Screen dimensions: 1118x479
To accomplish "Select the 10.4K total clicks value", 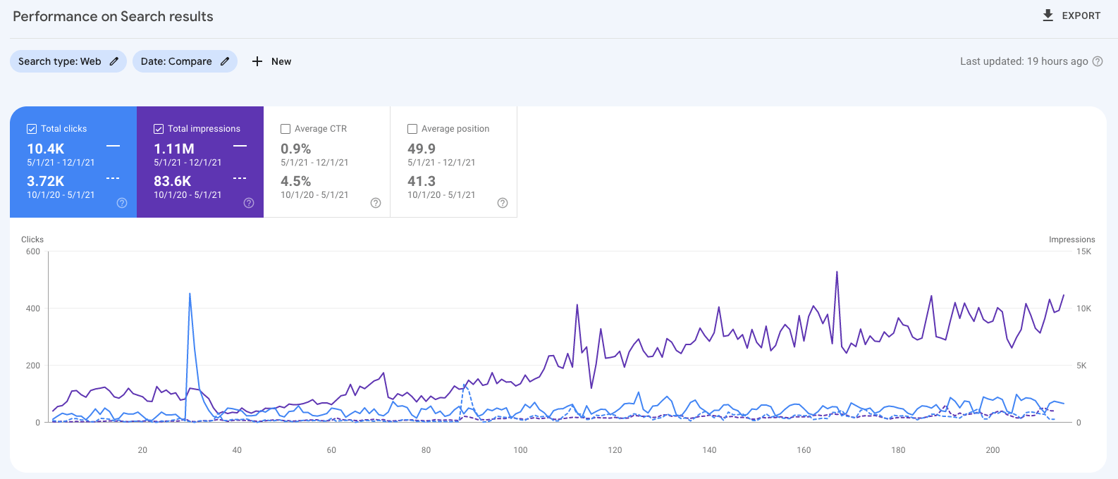I will click(x=46, y=149).
